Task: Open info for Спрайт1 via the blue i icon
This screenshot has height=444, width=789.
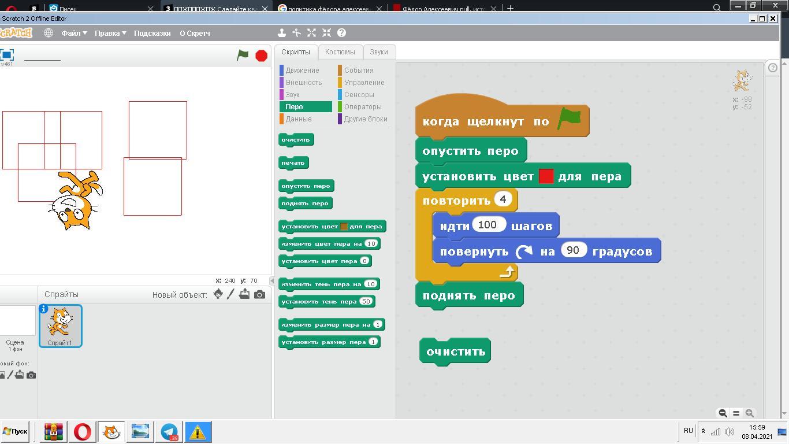Action: point(43,309)
